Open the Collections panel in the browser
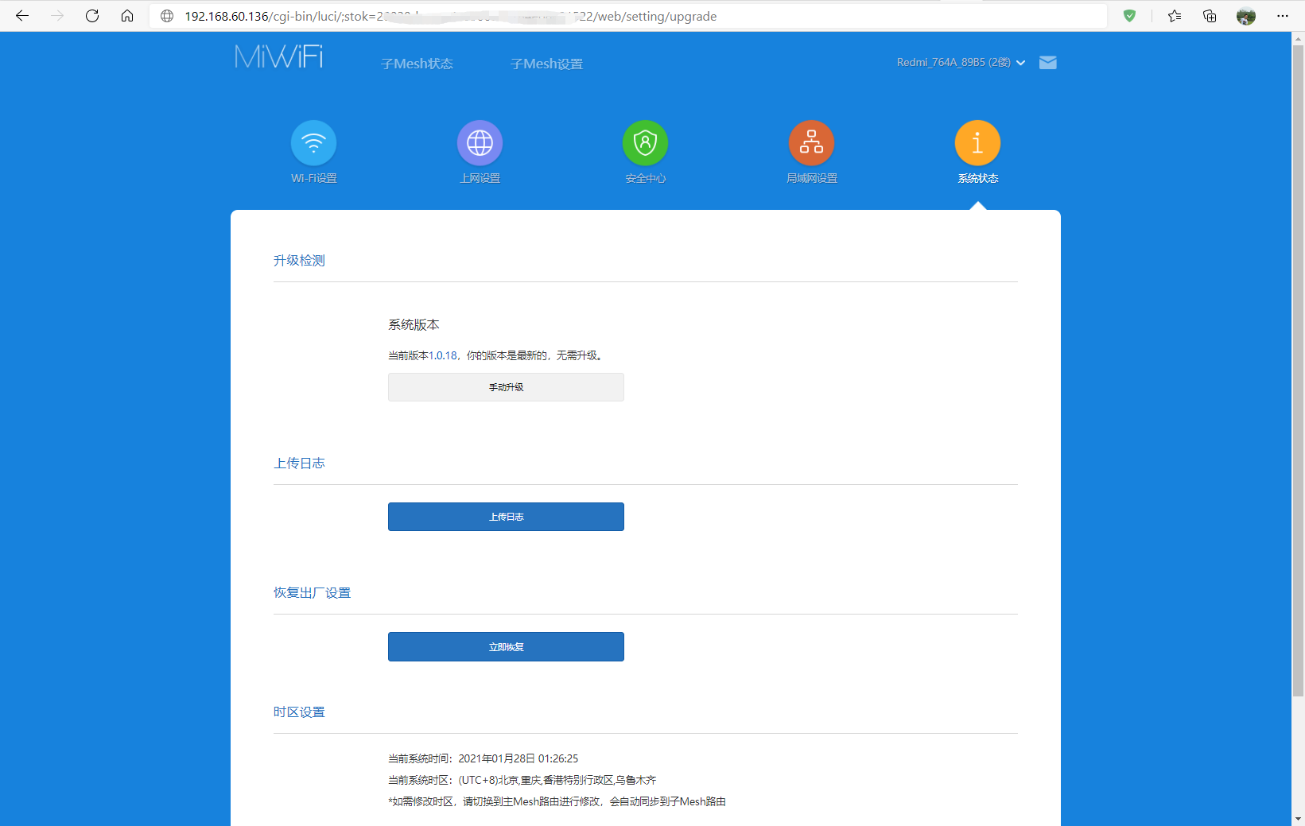The width and height of the screenshot is (1305, 826). 1209,15
